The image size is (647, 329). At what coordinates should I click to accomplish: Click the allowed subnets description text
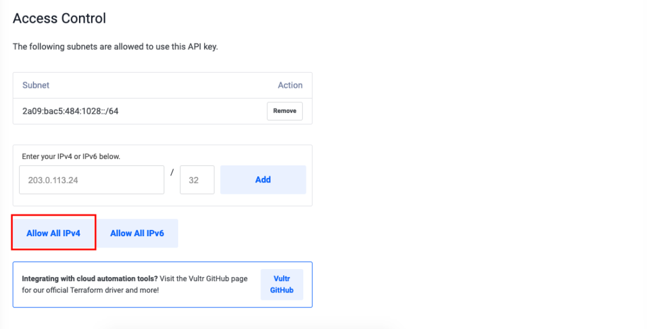116,47
